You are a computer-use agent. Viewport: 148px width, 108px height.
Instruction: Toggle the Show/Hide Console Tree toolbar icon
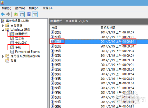click(x=22, y=14)
